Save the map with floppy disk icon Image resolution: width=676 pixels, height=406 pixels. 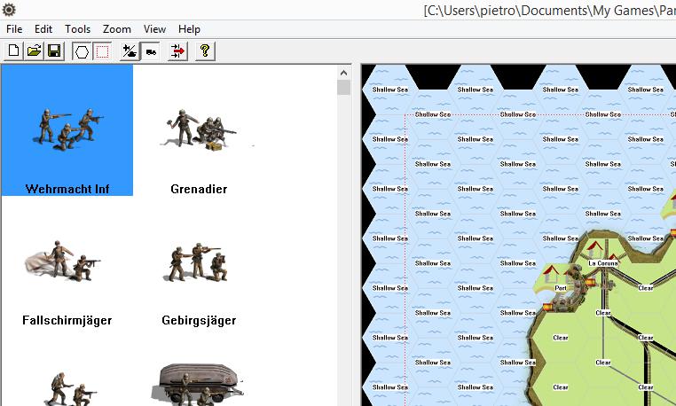tap(54, 51)
